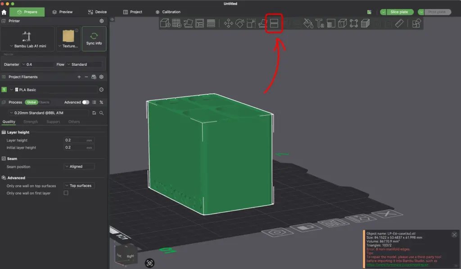
Task: Select the Move tool in toolbar
Action: [x=228, y=23]
